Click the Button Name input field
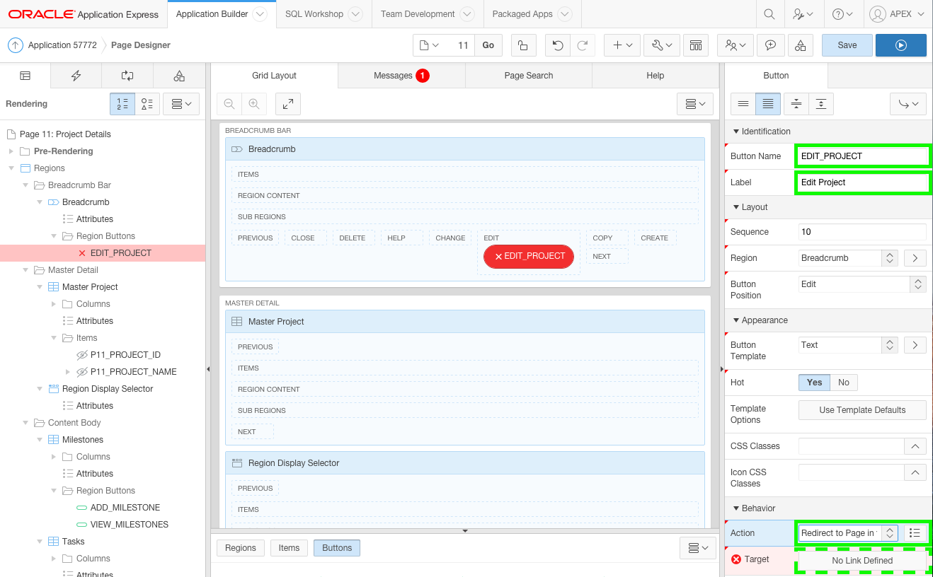Image resolution: width=933 pixels, height=577 pixels. tap(862, 156)
